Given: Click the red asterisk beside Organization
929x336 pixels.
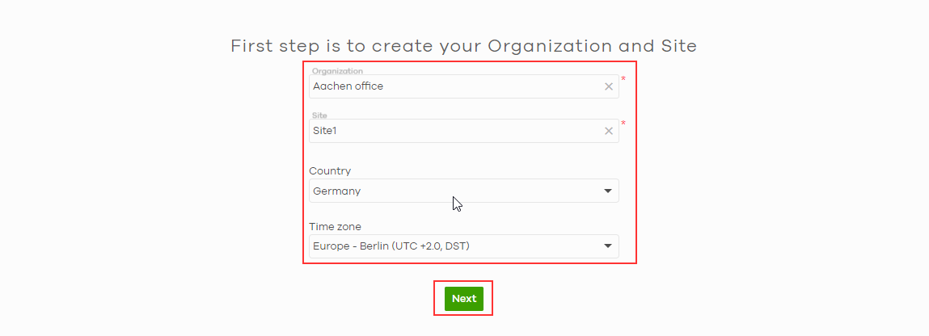Looking at the screenshot, I should coord(623,79).
